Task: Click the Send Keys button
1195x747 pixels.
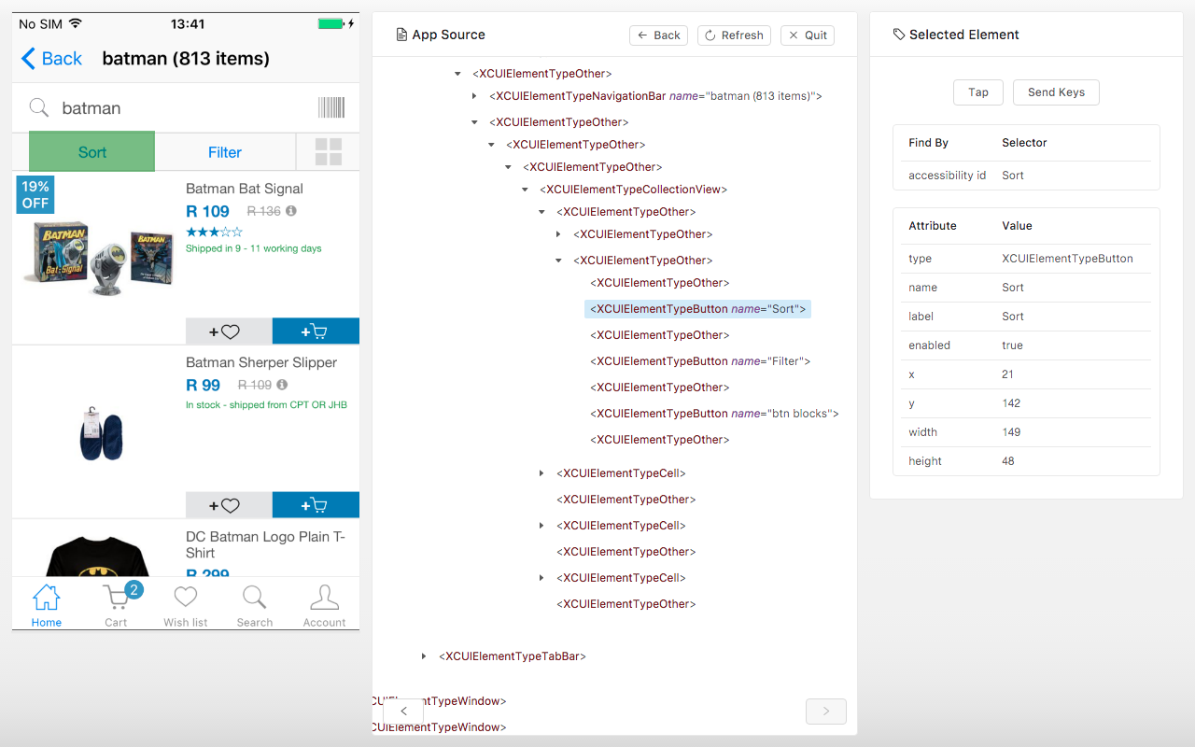Action: (x=1056, y=92)
